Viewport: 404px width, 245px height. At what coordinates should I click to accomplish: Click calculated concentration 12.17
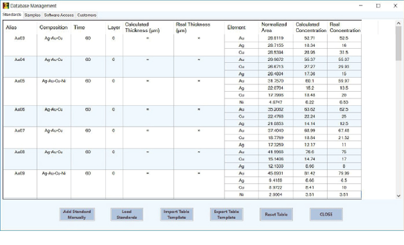[x=310, y=145]
